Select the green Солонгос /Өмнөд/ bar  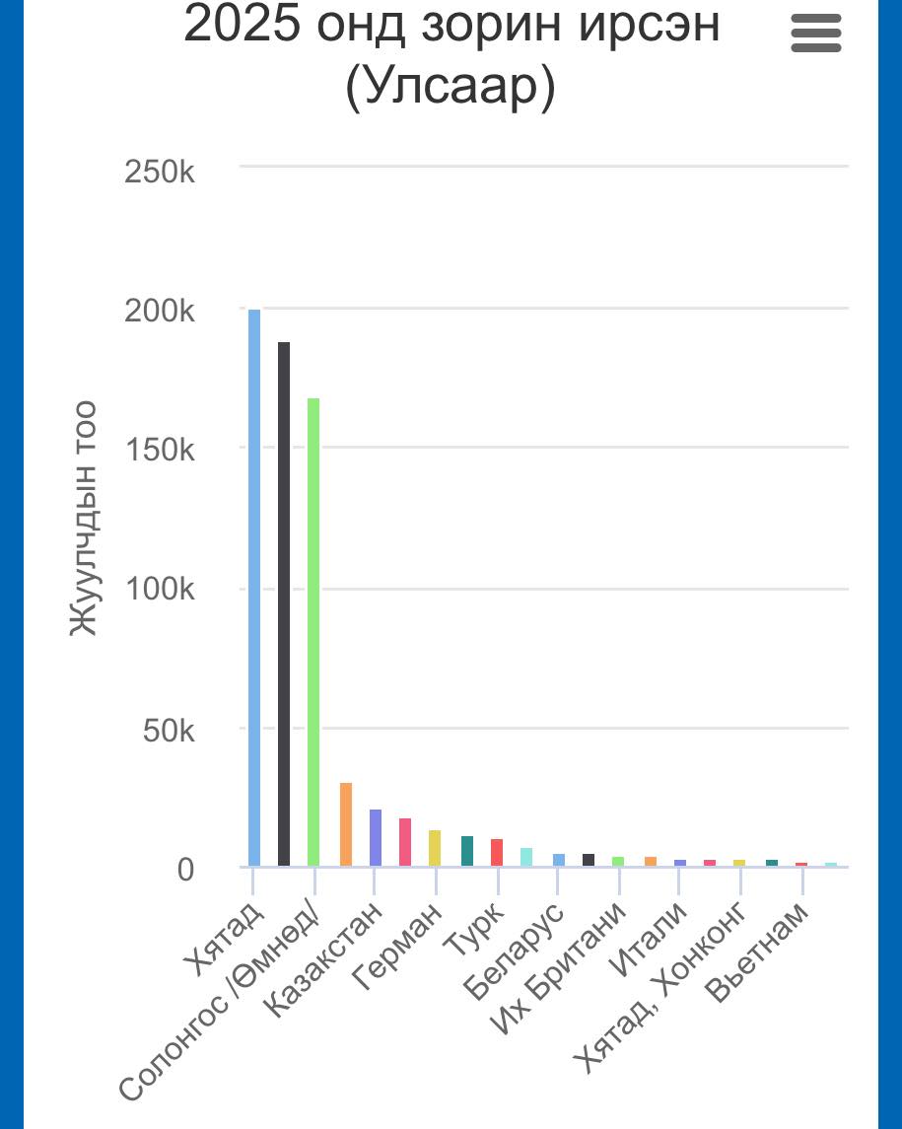pyautogui.click(x=313, y=632)
